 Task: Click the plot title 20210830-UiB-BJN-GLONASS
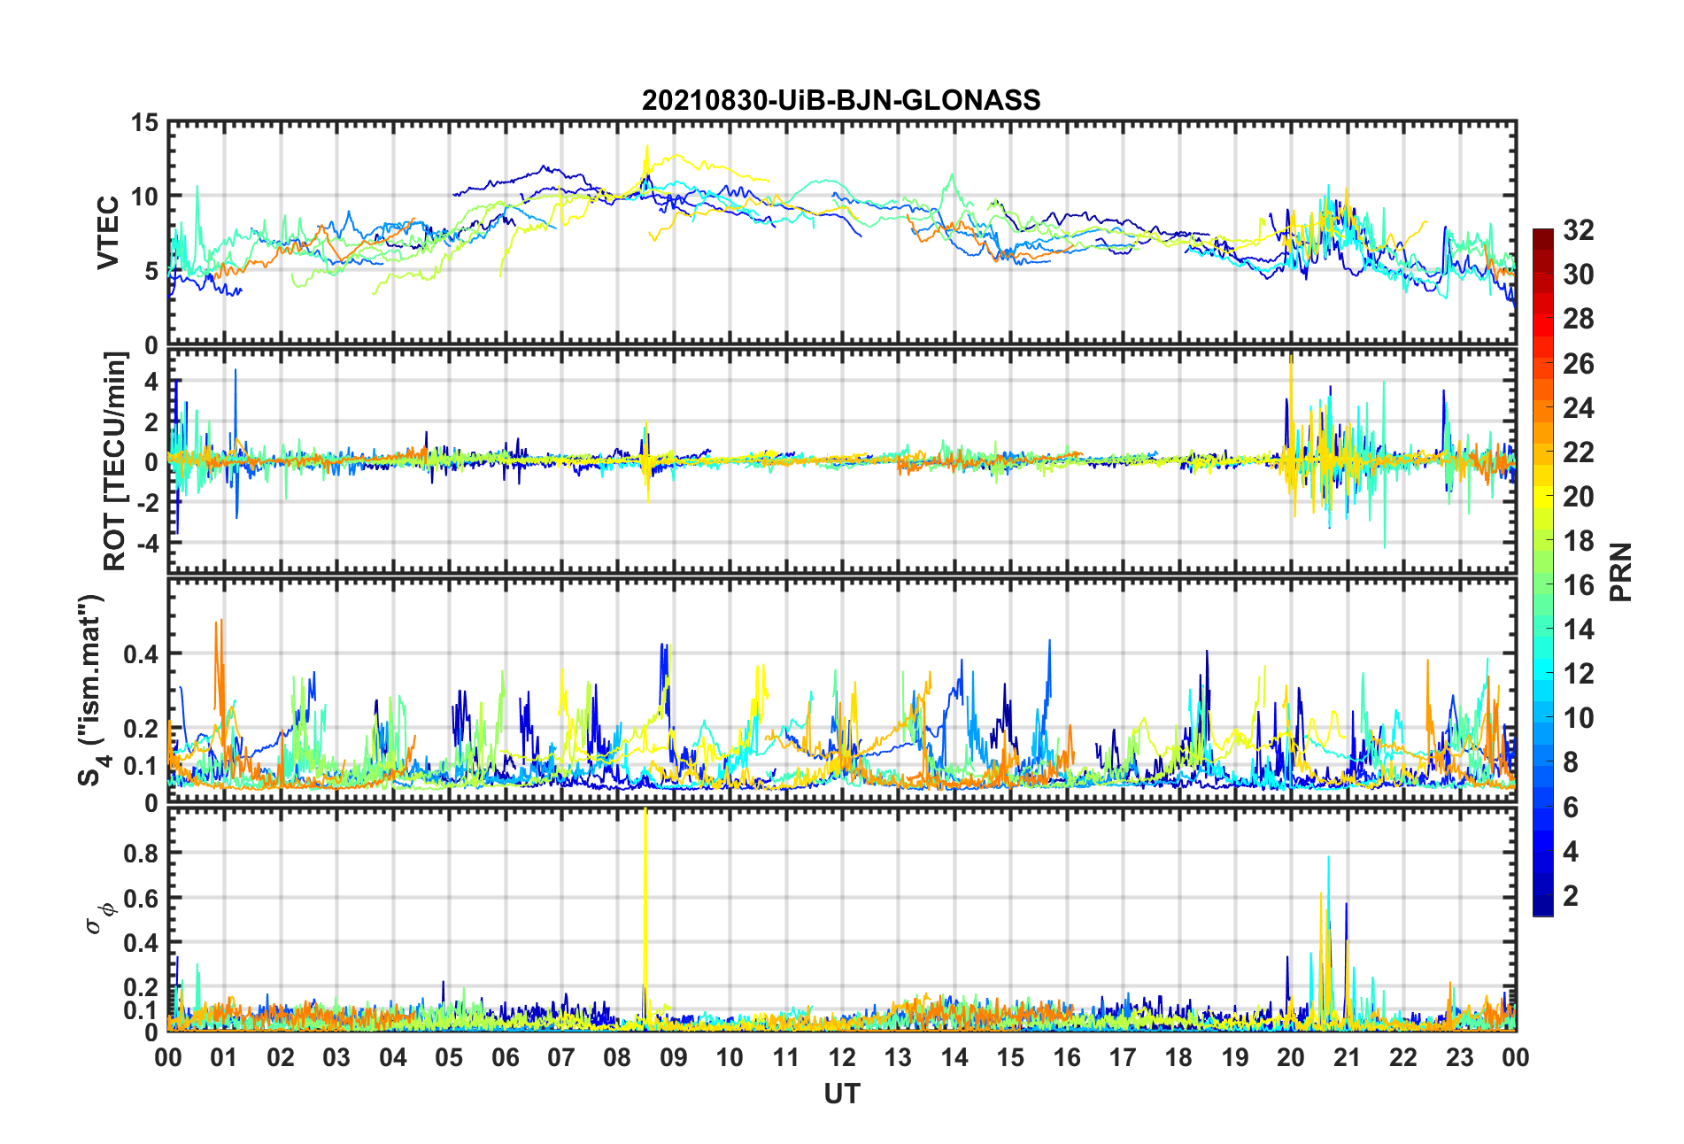841,100
